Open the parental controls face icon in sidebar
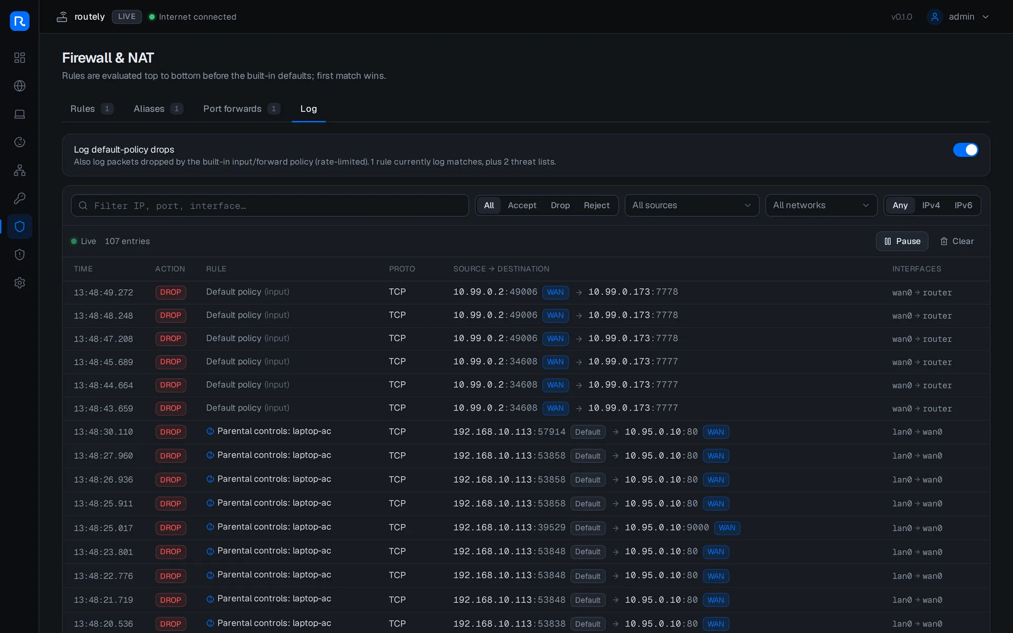1013x633 pixels. 20,142
